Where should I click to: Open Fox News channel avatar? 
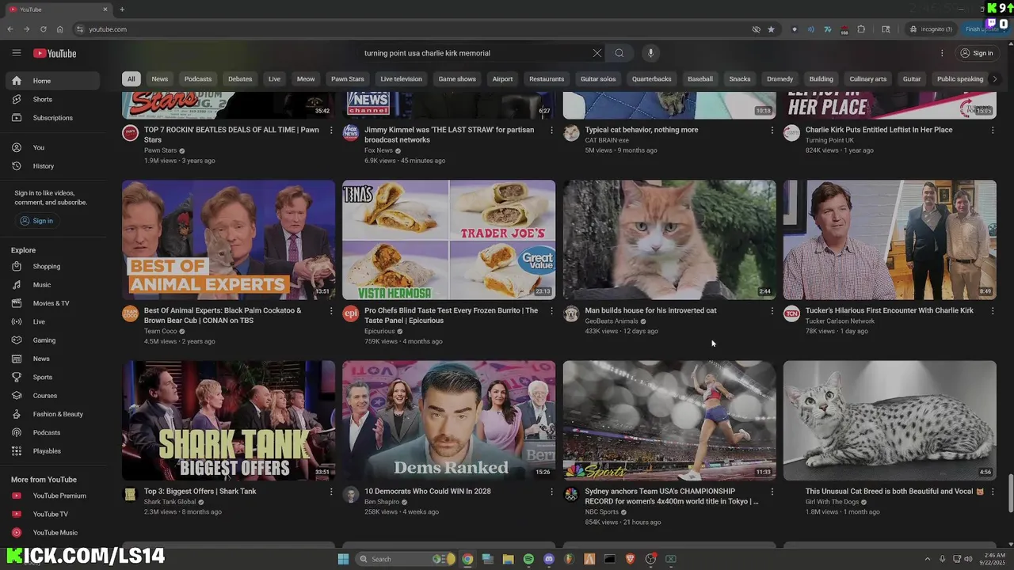pyautogui.click(x=351, y=133)
